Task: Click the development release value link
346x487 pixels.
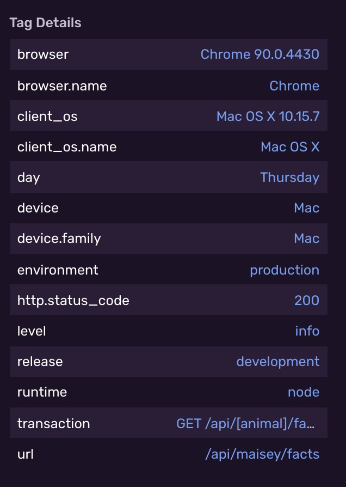Action: click(278, 361)
